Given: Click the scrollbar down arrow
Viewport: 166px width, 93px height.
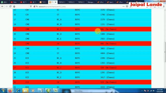Looking at the screenshot, I should coord(165,87).
